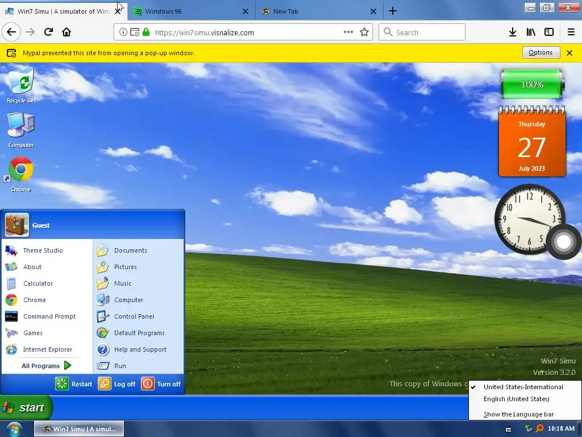
Task: Click the Restart button
Action: pos(74,384)
